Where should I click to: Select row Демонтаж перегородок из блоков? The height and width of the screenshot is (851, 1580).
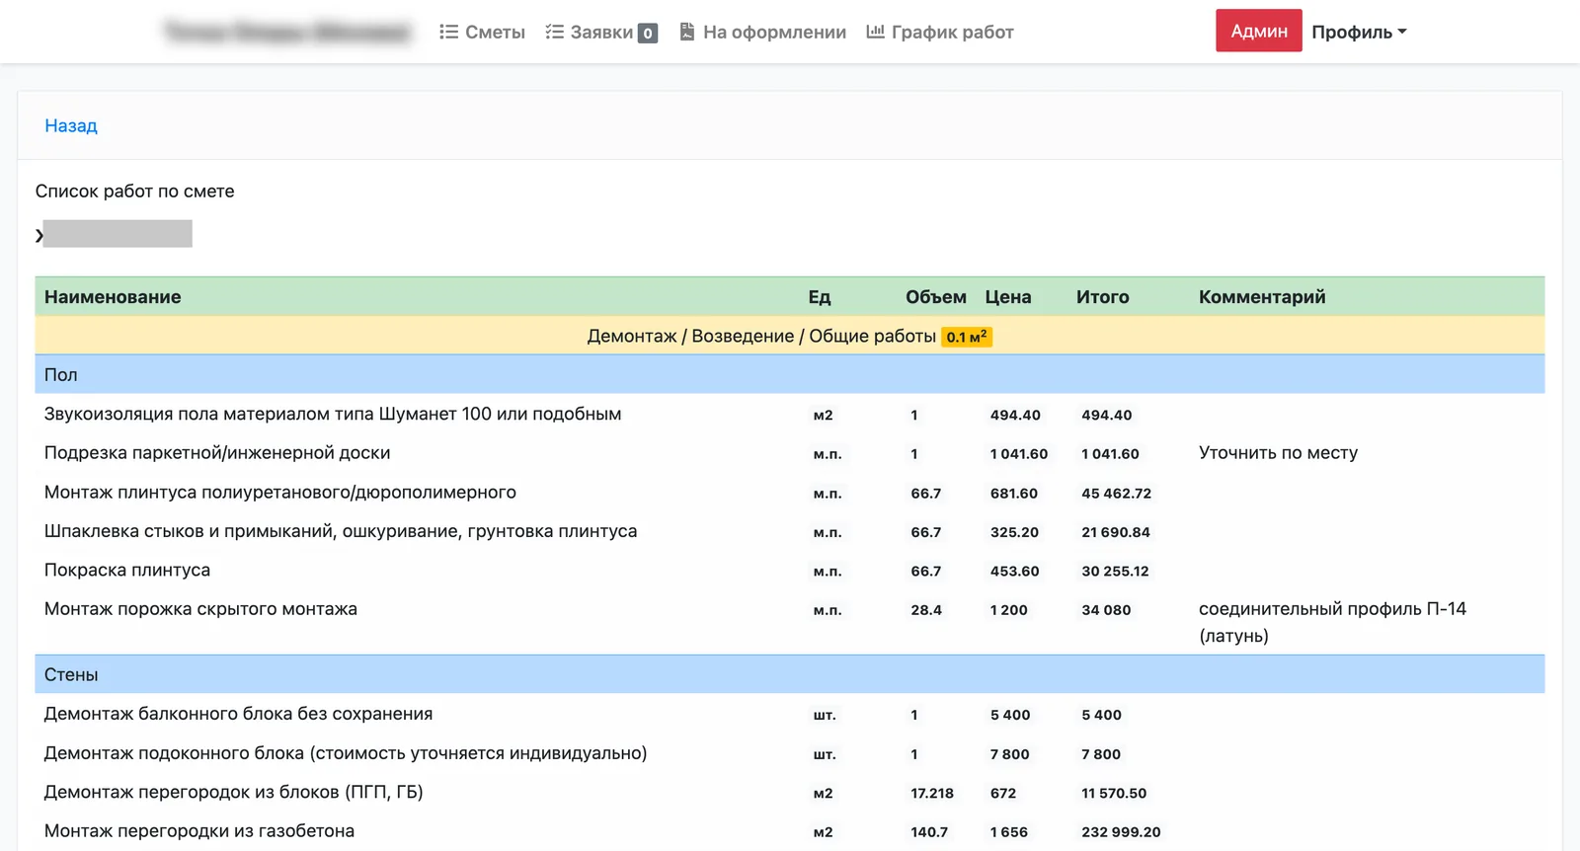(x=790, y=792)
